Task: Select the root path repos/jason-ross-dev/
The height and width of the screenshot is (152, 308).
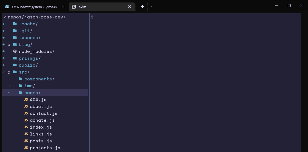Action: pyautogui.click(x=37, y=17)
